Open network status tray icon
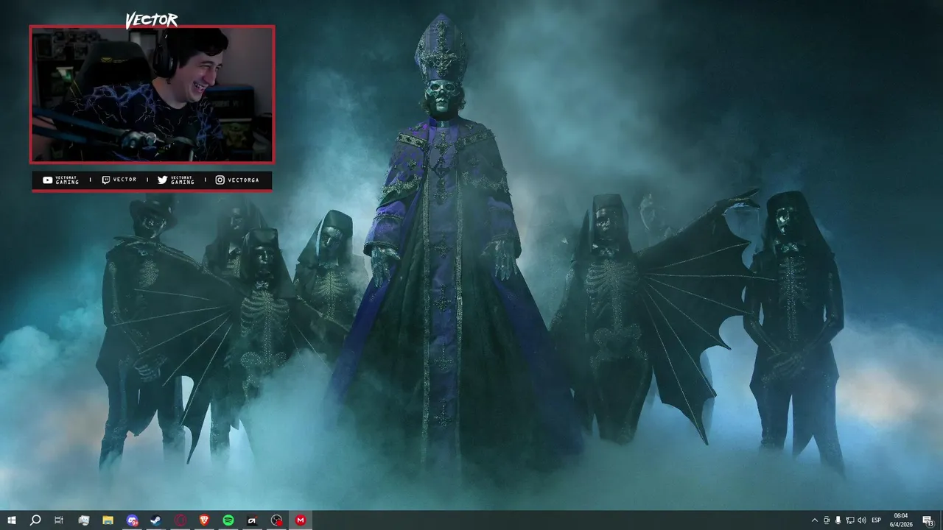Image resolution: width=943 pixels, height=530 pixels. click(850, 520)
